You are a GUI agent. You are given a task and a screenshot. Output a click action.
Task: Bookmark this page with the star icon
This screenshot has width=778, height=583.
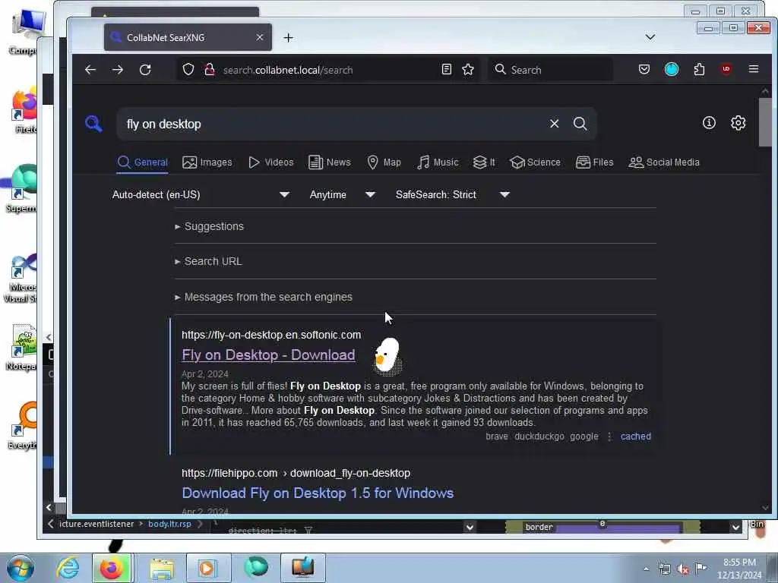[468, 69]
